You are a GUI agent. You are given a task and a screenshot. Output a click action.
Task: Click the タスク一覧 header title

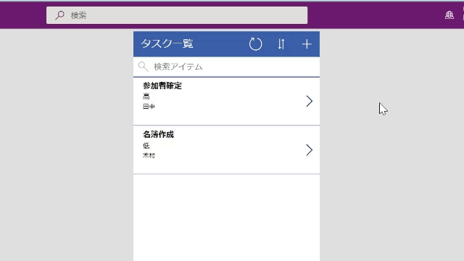tap(167, 43)
